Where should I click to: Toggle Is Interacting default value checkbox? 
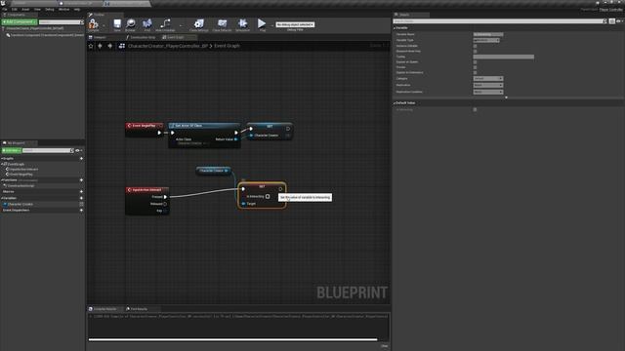click(x=475, y=109)
